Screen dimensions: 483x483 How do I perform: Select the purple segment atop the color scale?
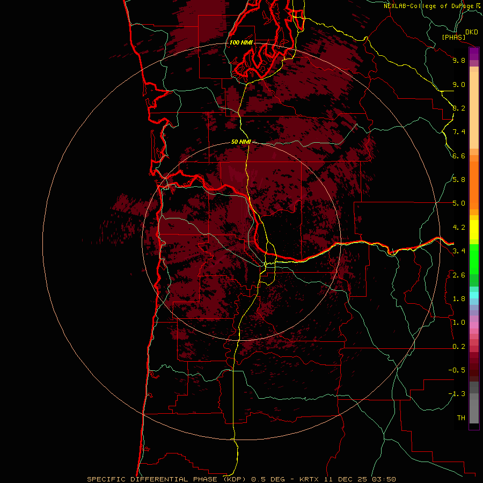474,54
